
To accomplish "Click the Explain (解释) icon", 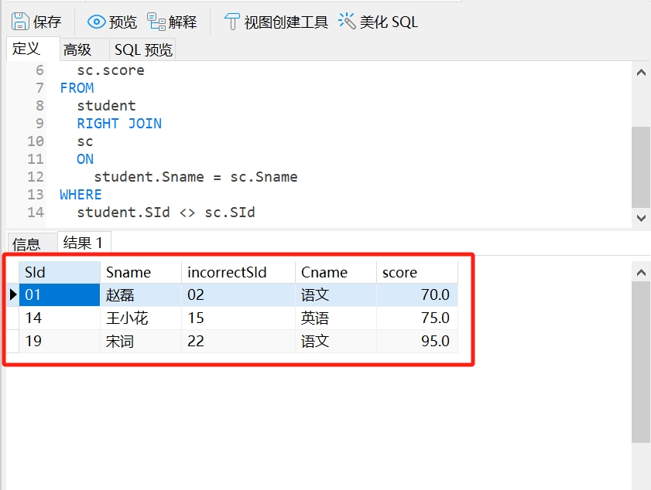I will pyautogui.click(x=156, y=22).
